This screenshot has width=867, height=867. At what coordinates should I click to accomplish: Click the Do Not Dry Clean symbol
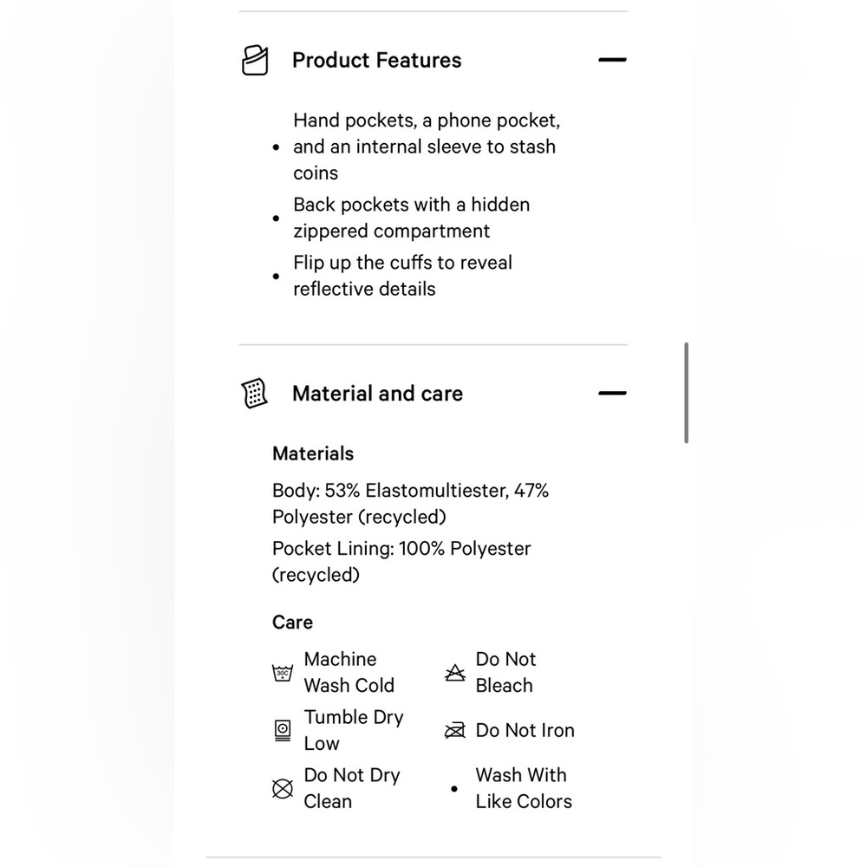coord(283,788)
